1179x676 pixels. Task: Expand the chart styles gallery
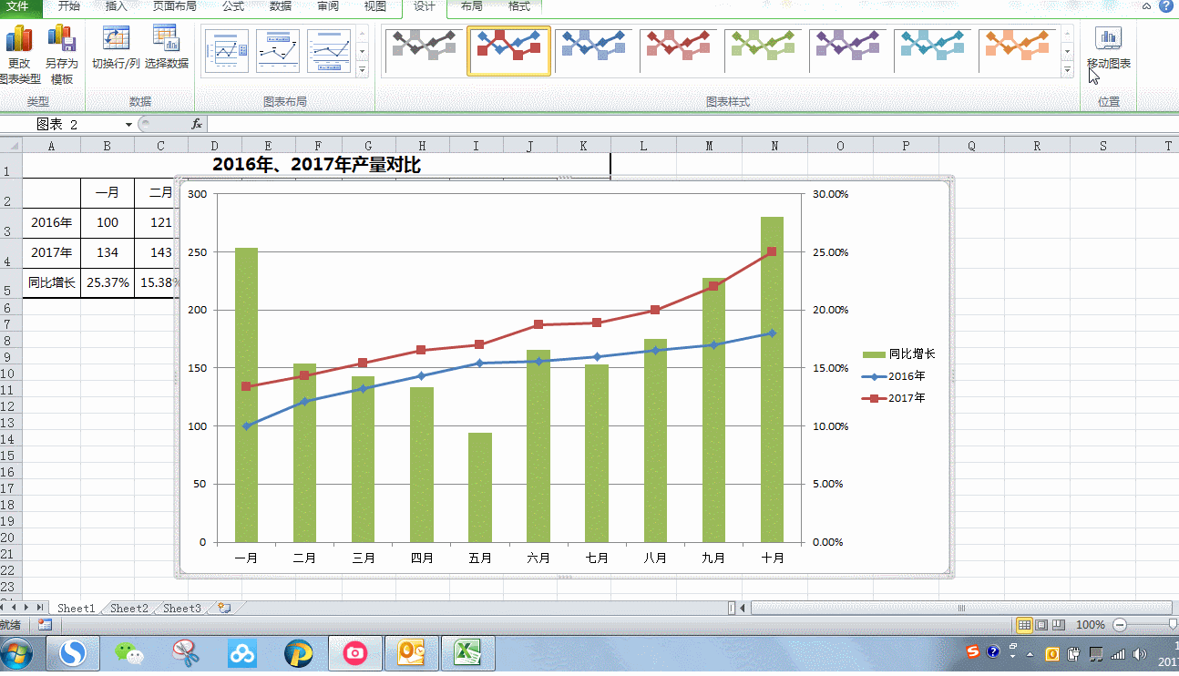click(1068, 70)
